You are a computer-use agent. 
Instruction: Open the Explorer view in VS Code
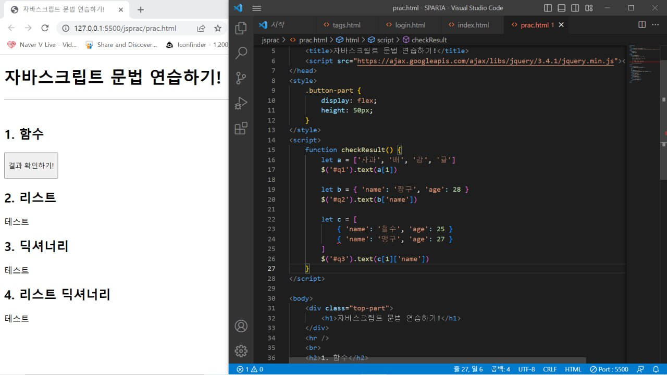point(241,28)
